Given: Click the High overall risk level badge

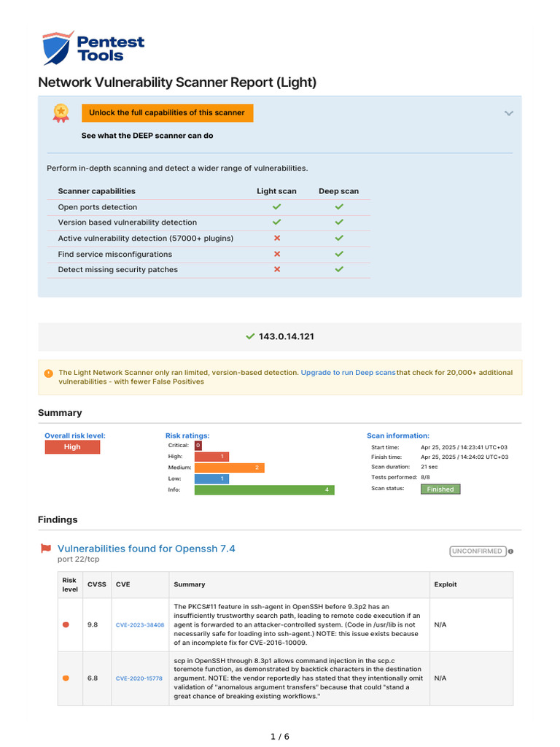Looking at the screenshot, I should tap(72, 447).
